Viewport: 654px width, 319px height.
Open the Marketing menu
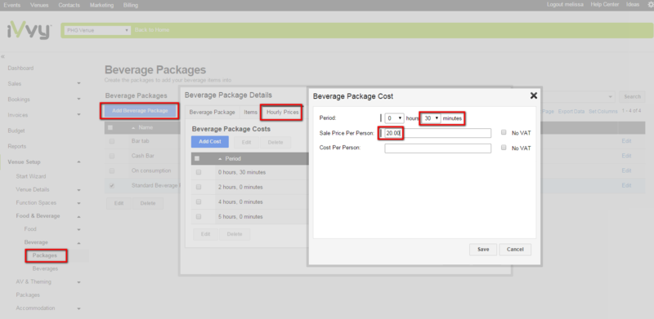(101, 6)
